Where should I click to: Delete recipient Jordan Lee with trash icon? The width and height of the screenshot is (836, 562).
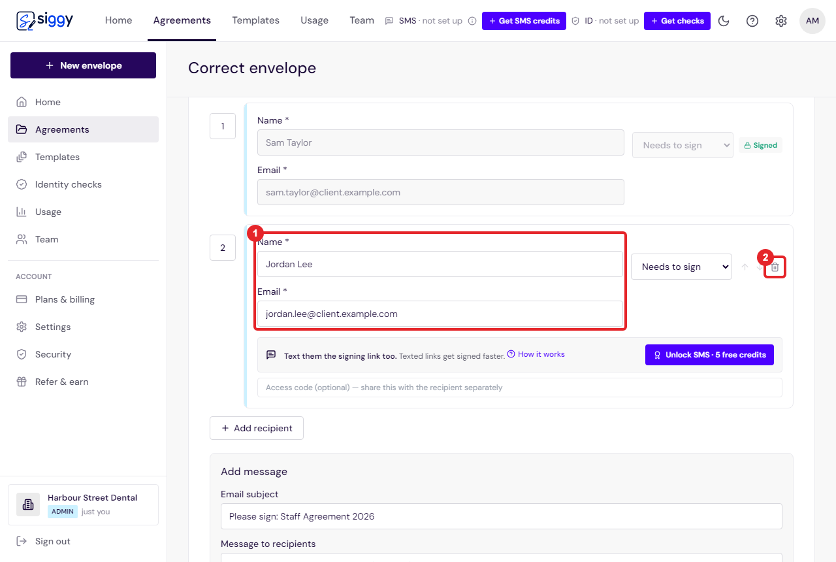[x=775, y=267]
